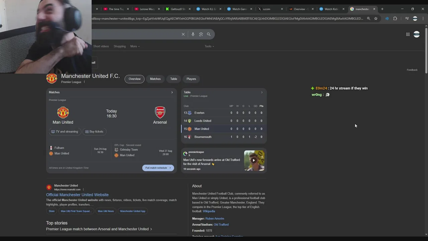Clear the search box with the X icon
Viewport: 428px width, 241px height.
click(x=183, y=34)
